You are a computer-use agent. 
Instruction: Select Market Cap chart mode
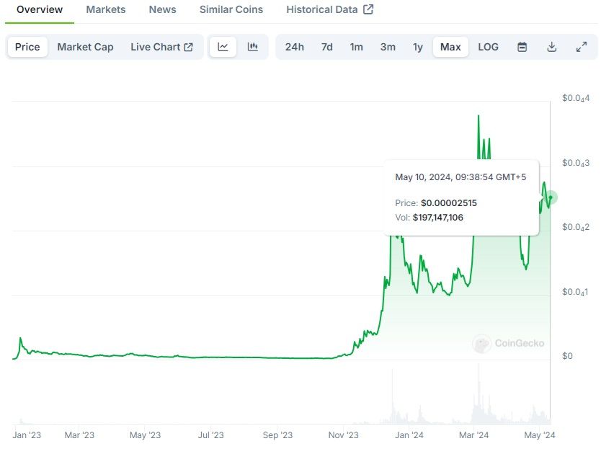(85, 47)
